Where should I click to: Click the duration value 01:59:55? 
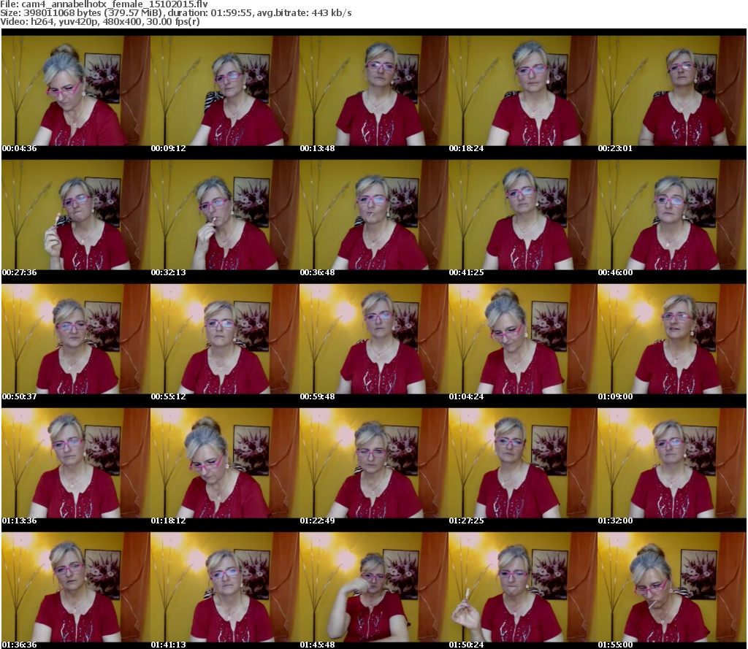[232, 13]
